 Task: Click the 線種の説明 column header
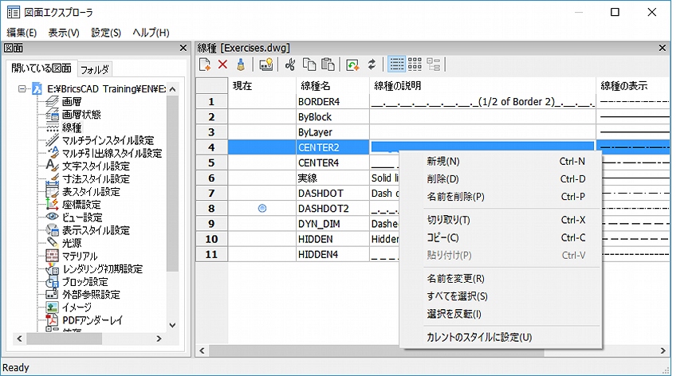click(x=482, y=86)
